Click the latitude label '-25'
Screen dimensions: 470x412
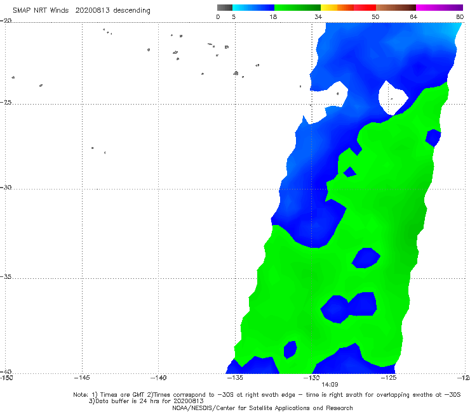[6, 102]
